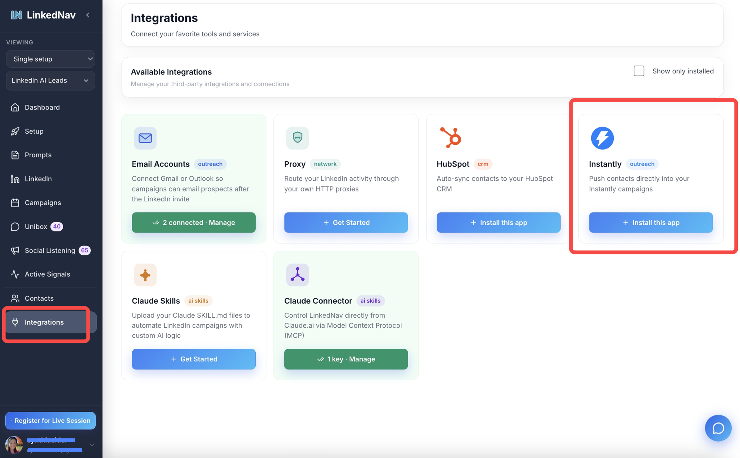
Task: Click the outreach tag beside Instantly
Action: [x=642, y=164]
